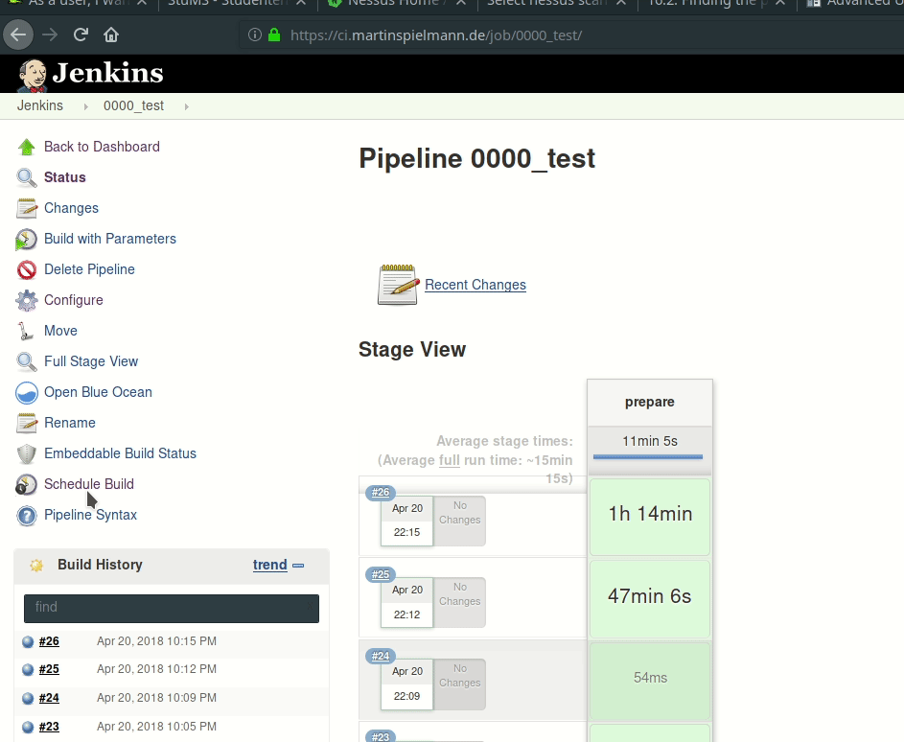Click the Jenkins logo in header
This screenshot has height=742, width=904.
(x=90, y=74)
